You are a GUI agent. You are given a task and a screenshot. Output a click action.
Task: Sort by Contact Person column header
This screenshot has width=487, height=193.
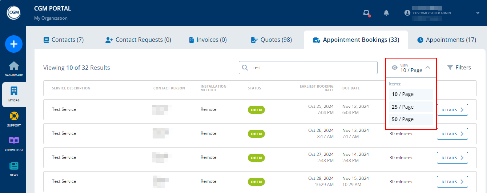(x=169, y=88)
